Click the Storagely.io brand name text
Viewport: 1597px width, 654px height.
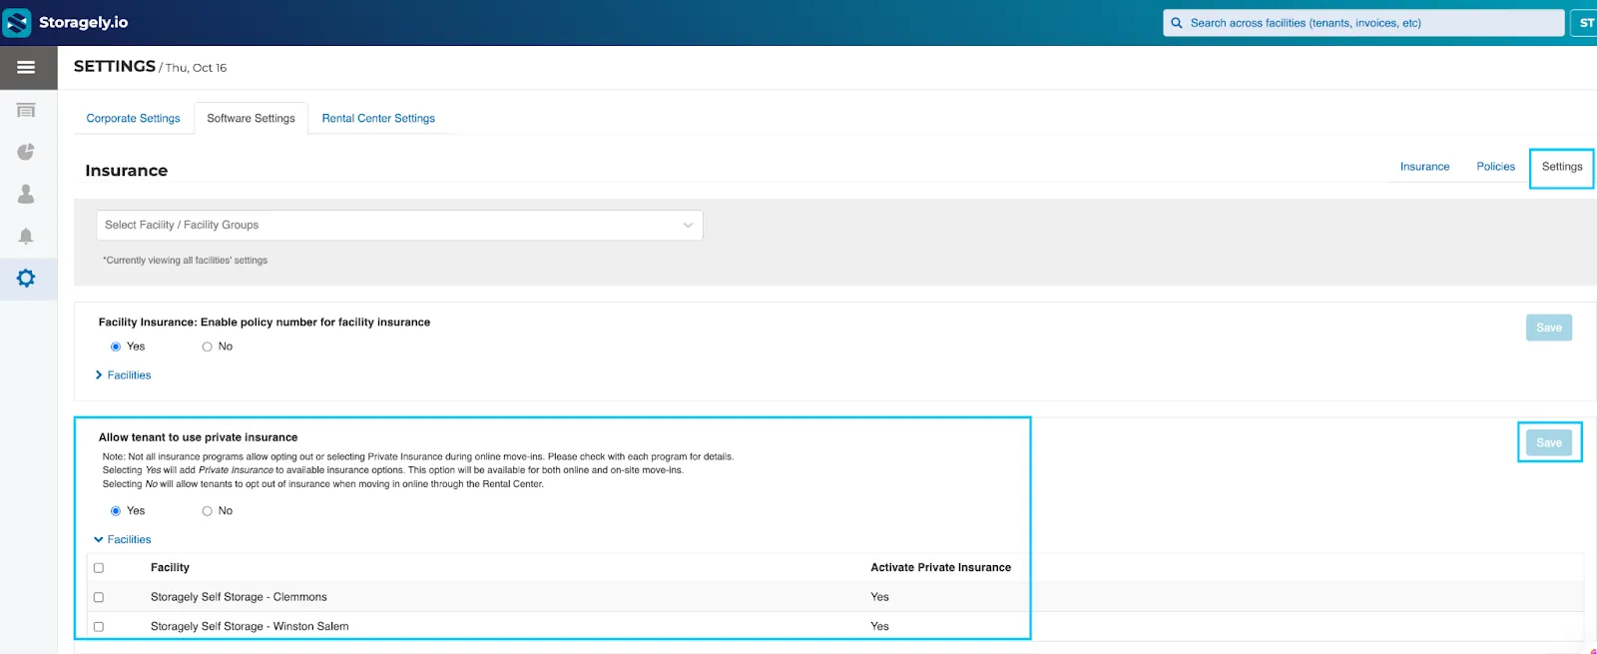tap(83, 23)
